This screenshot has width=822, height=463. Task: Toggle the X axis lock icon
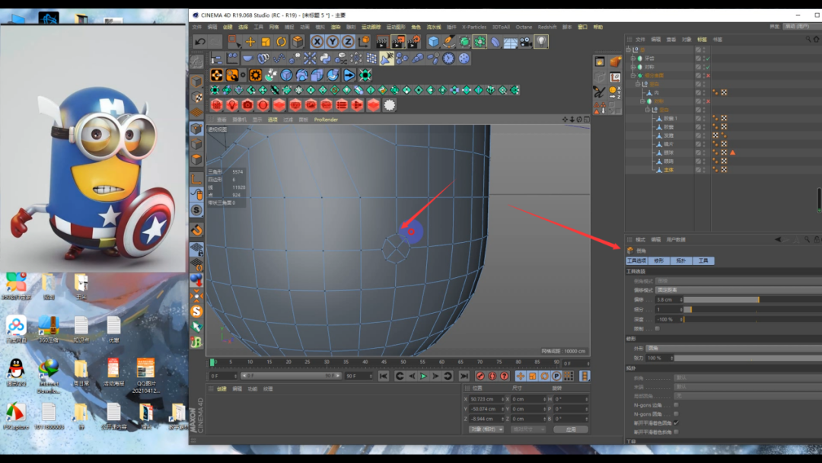pos(317,41)
